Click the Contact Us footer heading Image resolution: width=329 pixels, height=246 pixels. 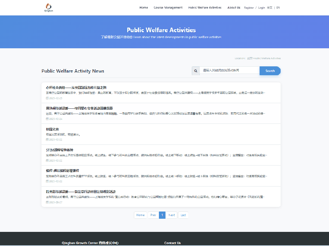[172, 243]
